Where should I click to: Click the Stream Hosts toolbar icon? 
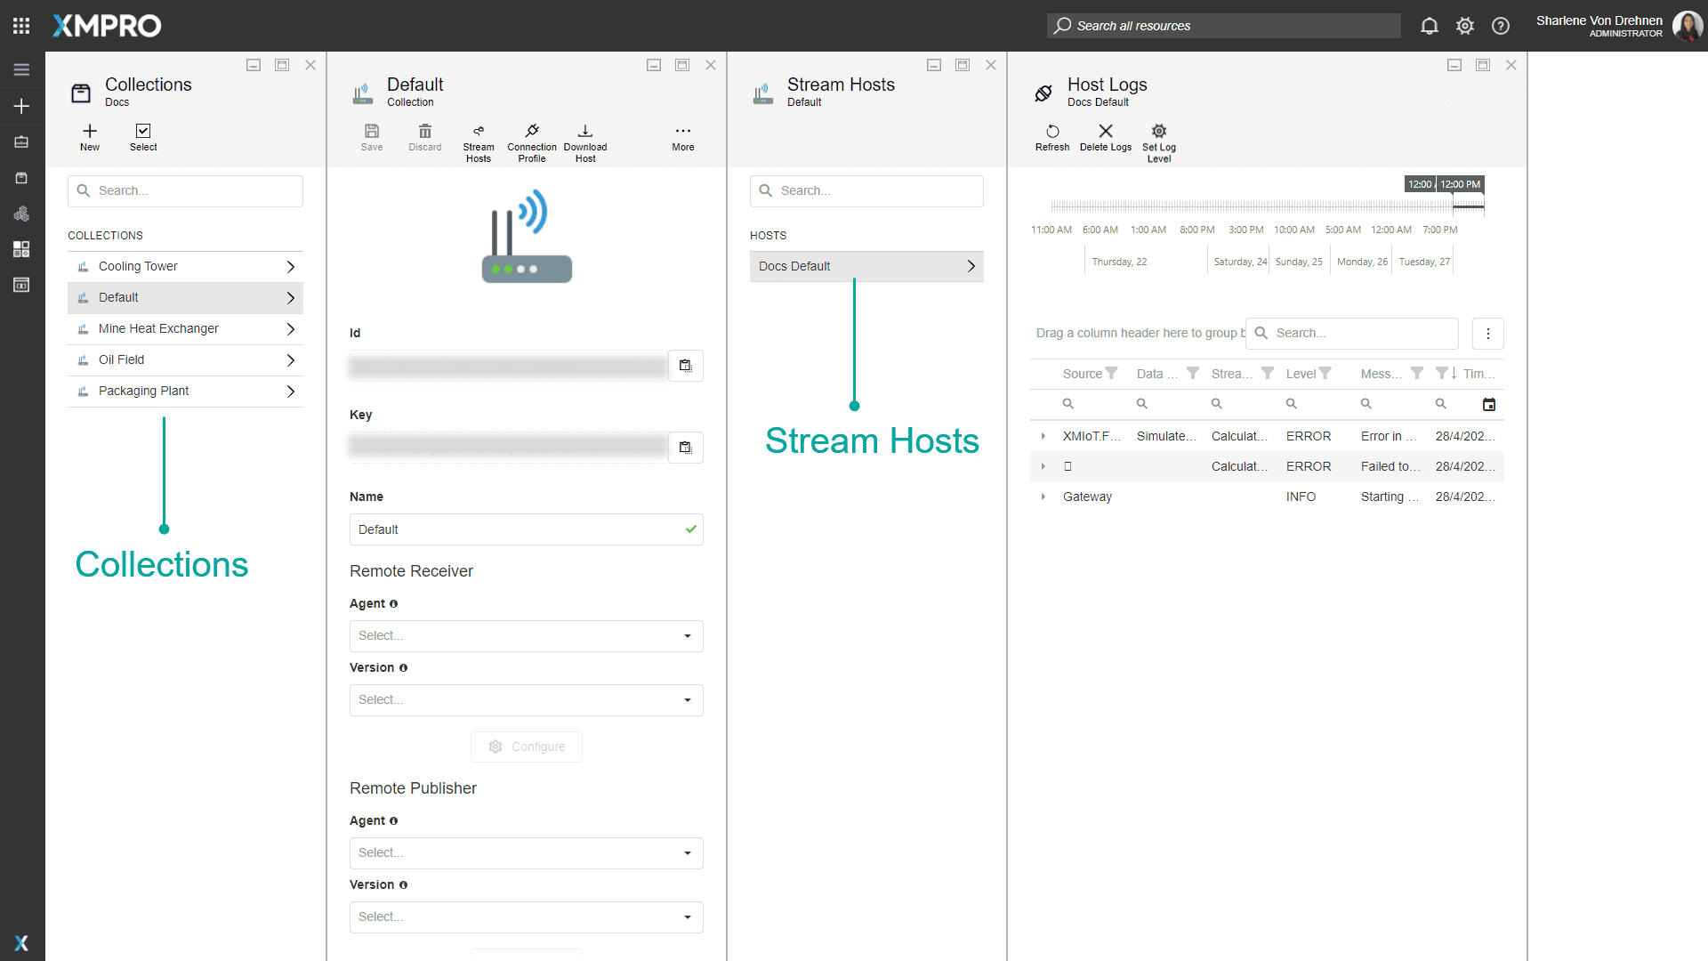[x=478, y=132]
